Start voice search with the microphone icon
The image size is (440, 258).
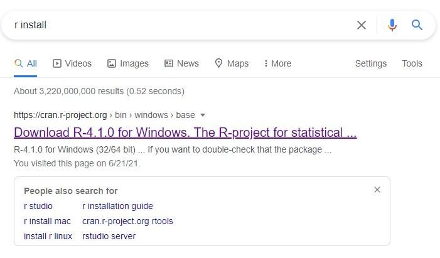click(x=392, y=25)
